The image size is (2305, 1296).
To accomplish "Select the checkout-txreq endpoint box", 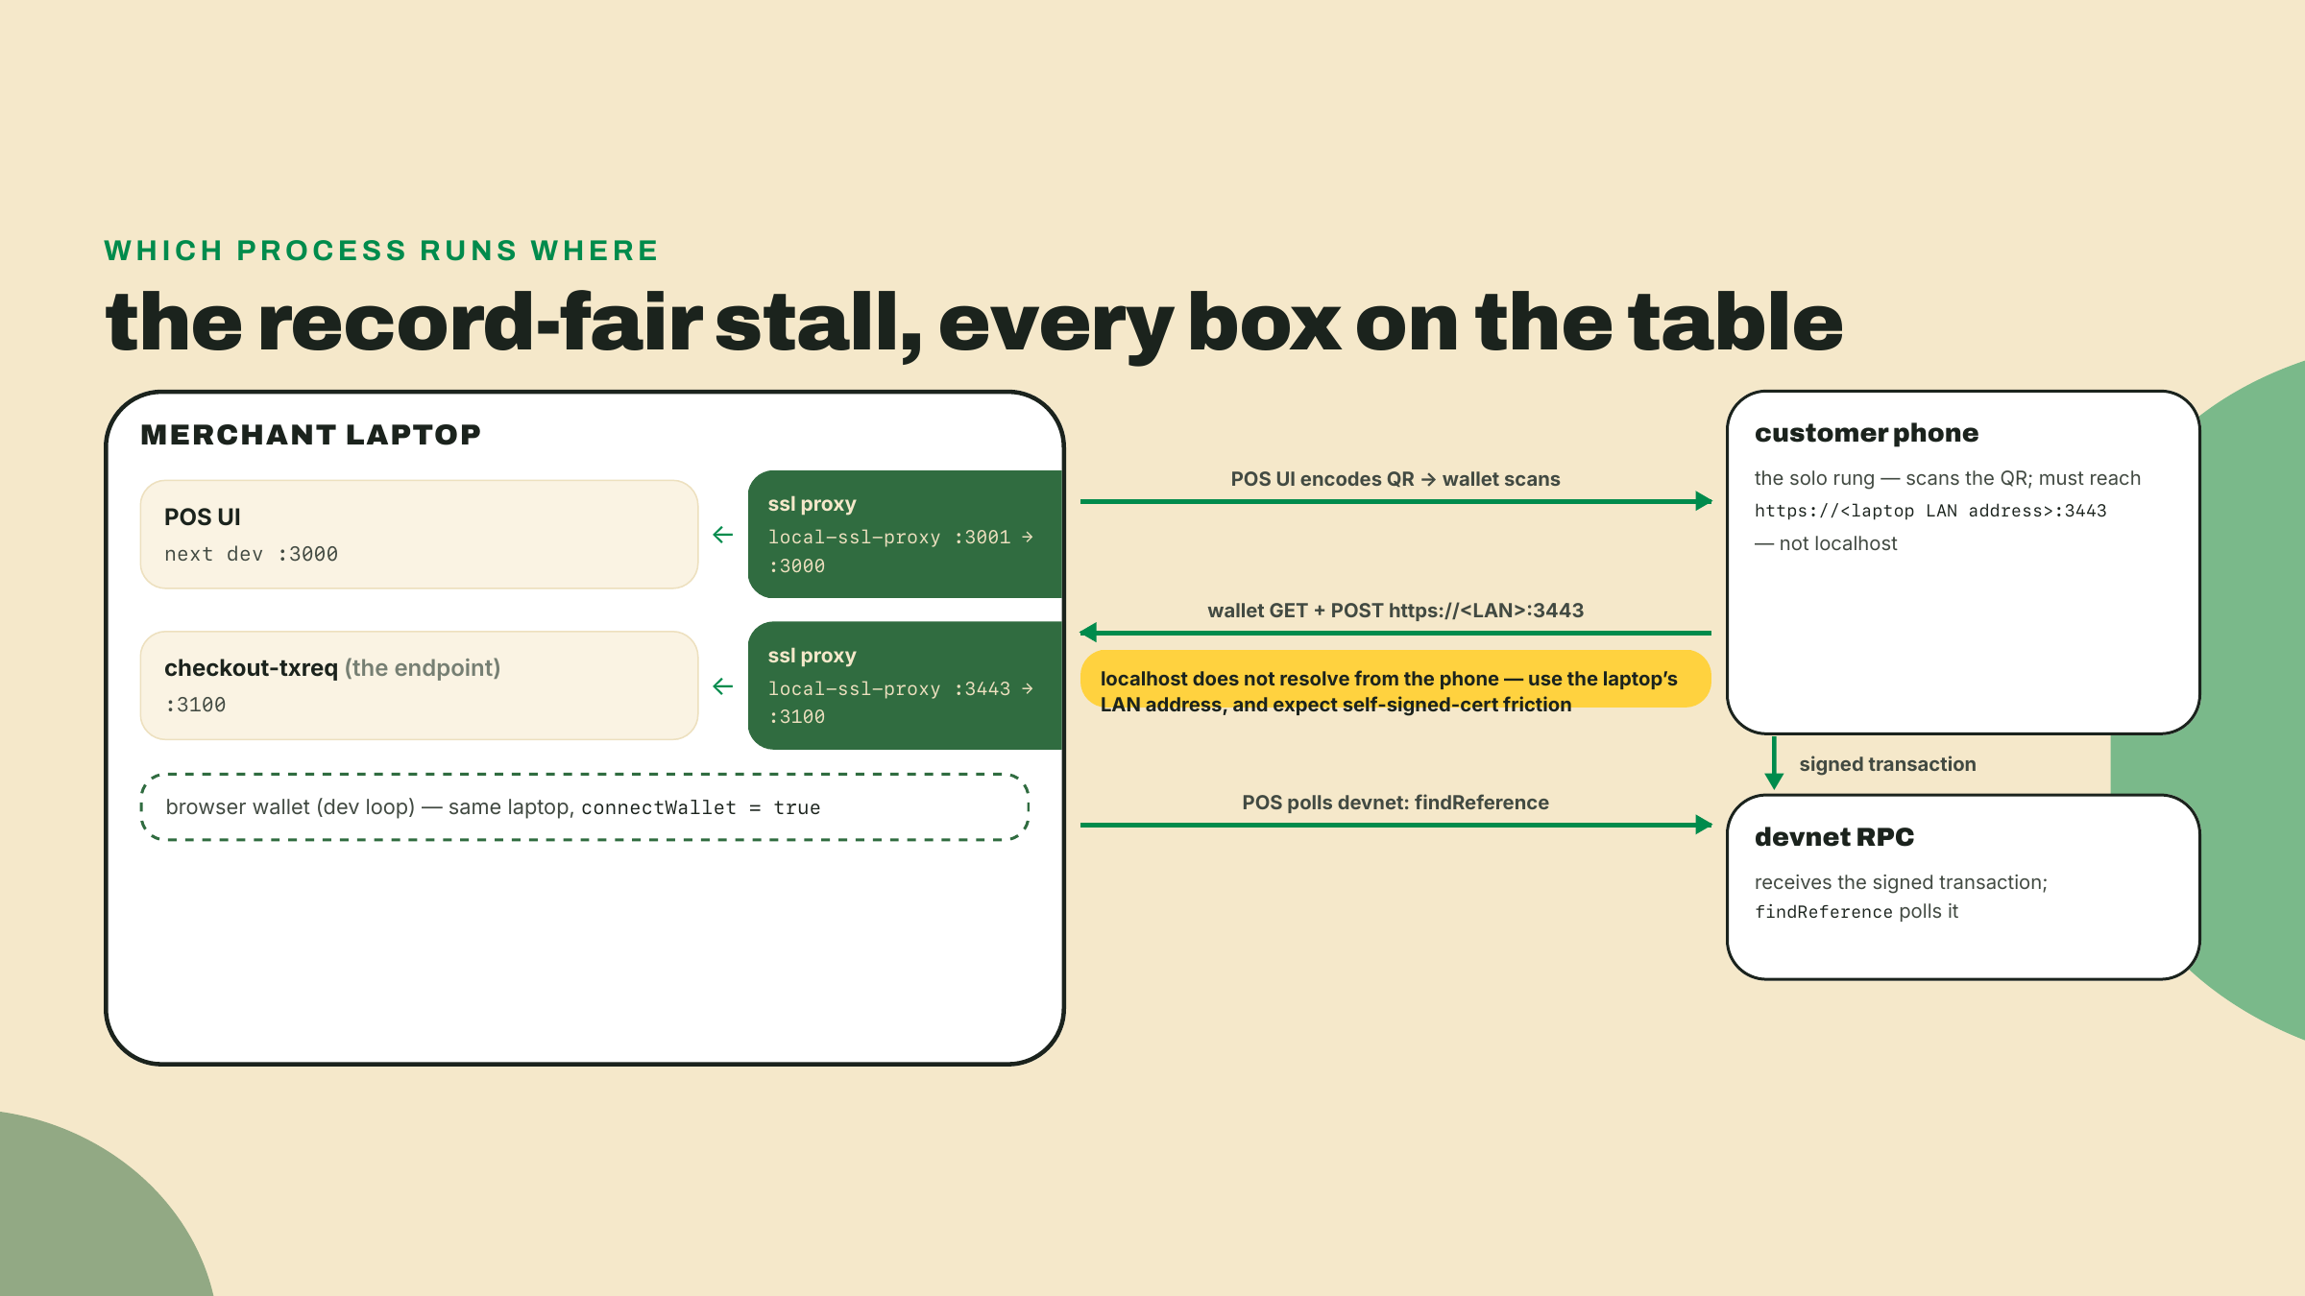I will click(x=419, y=685).
